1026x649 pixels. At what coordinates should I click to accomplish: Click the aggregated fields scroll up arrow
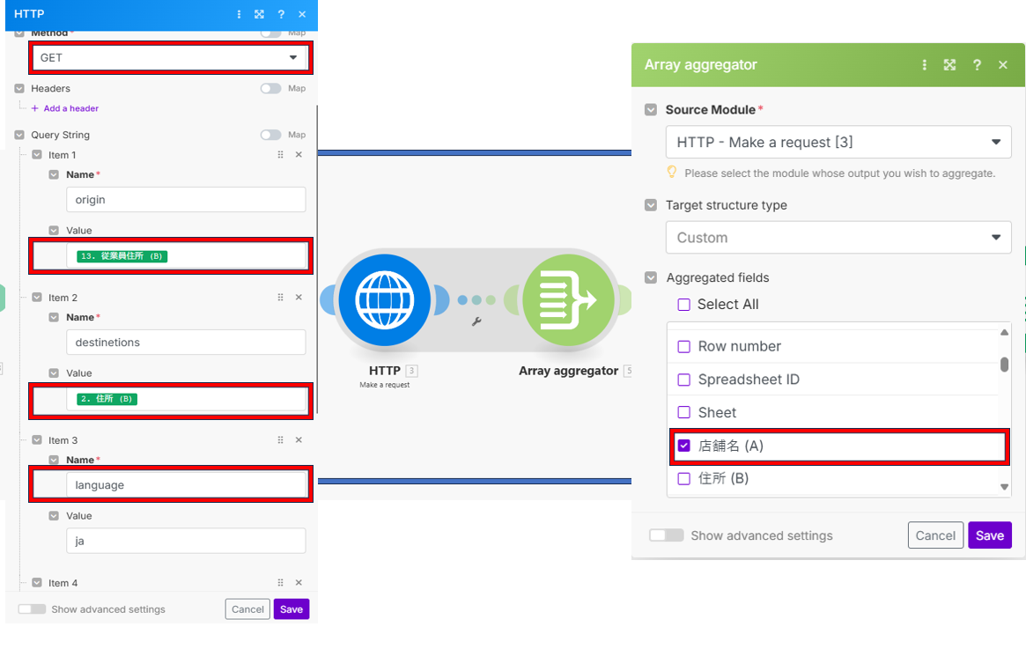click(x=1004, y=332)
